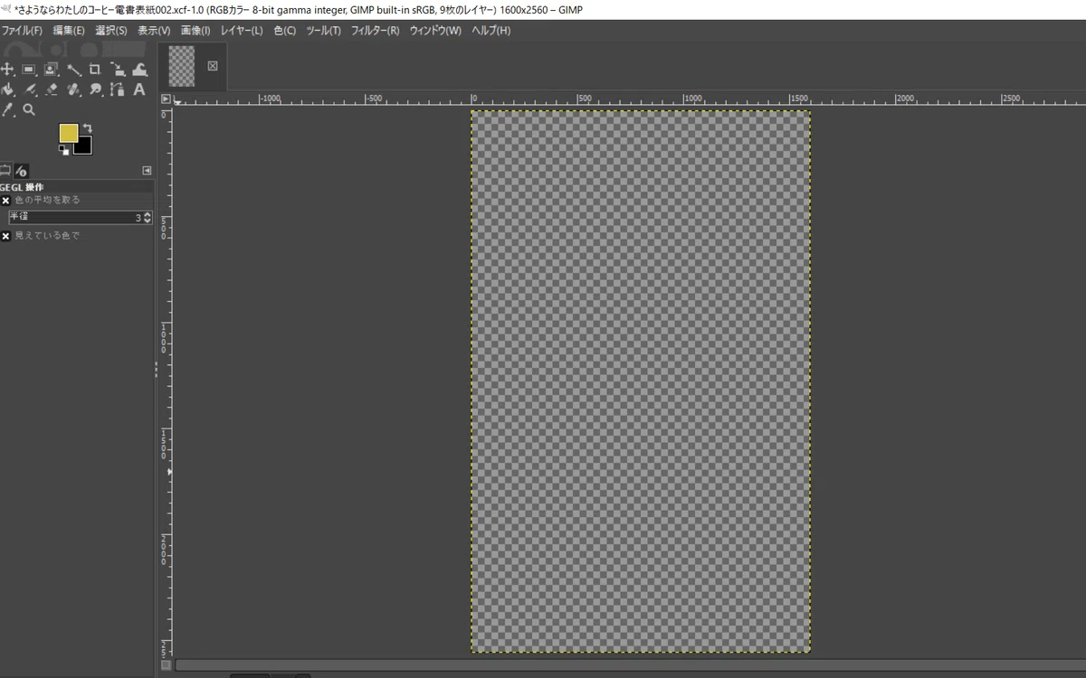Select the Crop tool

(x=95, y=69)
